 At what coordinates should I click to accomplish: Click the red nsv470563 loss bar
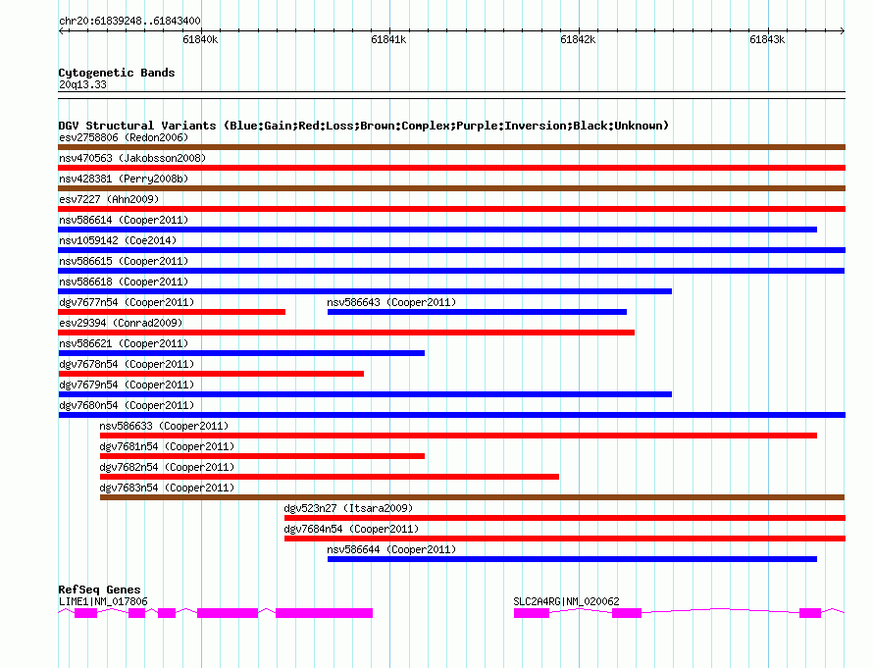coord(451,168)
